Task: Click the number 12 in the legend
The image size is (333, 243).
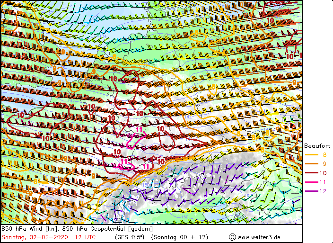Action: [323, 191]
